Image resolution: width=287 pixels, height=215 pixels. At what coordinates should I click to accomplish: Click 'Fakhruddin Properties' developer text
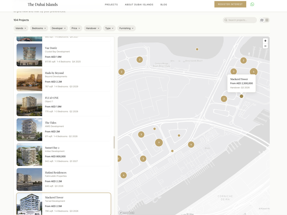pos(56,176)
